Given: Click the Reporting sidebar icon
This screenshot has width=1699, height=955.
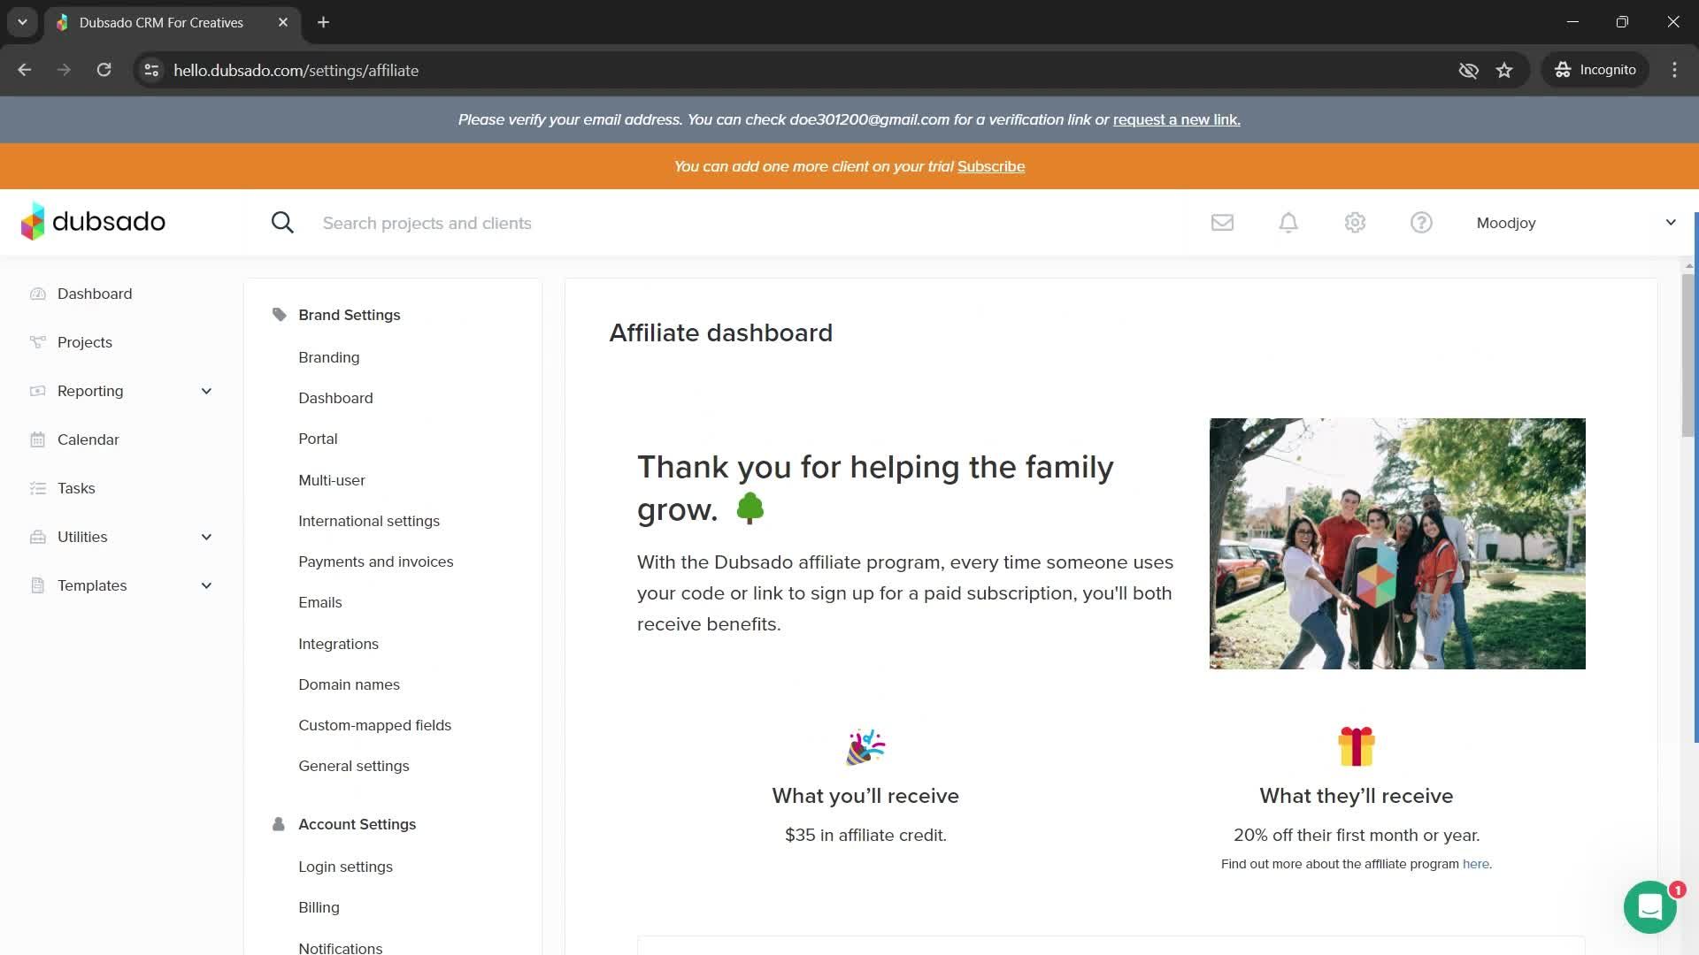Looking at the screenshot, I should coord(37,391).
